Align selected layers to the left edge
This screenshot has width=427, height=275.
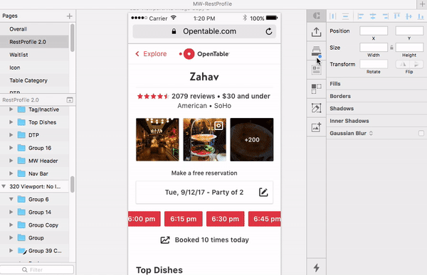pos(361,16)
